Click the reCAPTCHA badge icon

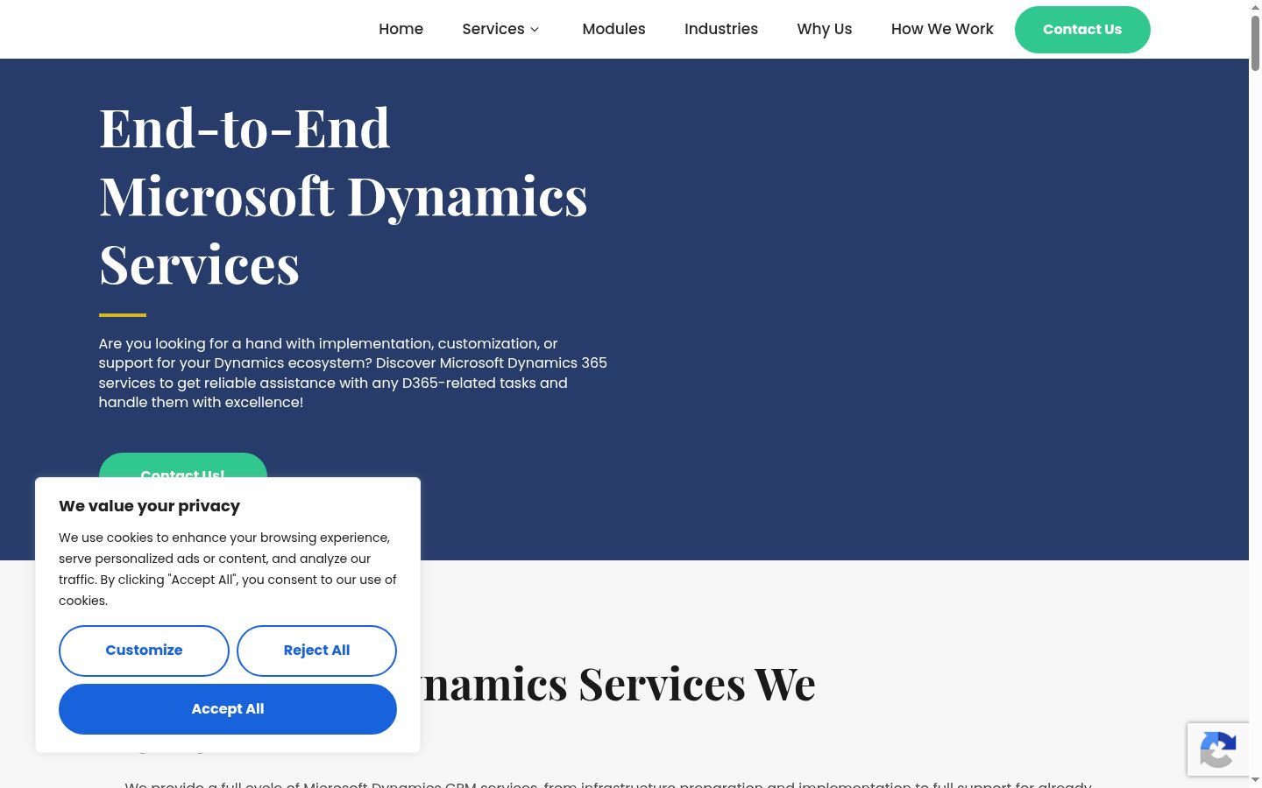(x=1218, y=749)
